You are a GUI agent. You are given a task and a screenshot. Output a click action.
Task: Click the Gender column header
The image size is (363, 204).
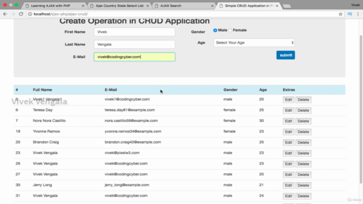point(230,90)
